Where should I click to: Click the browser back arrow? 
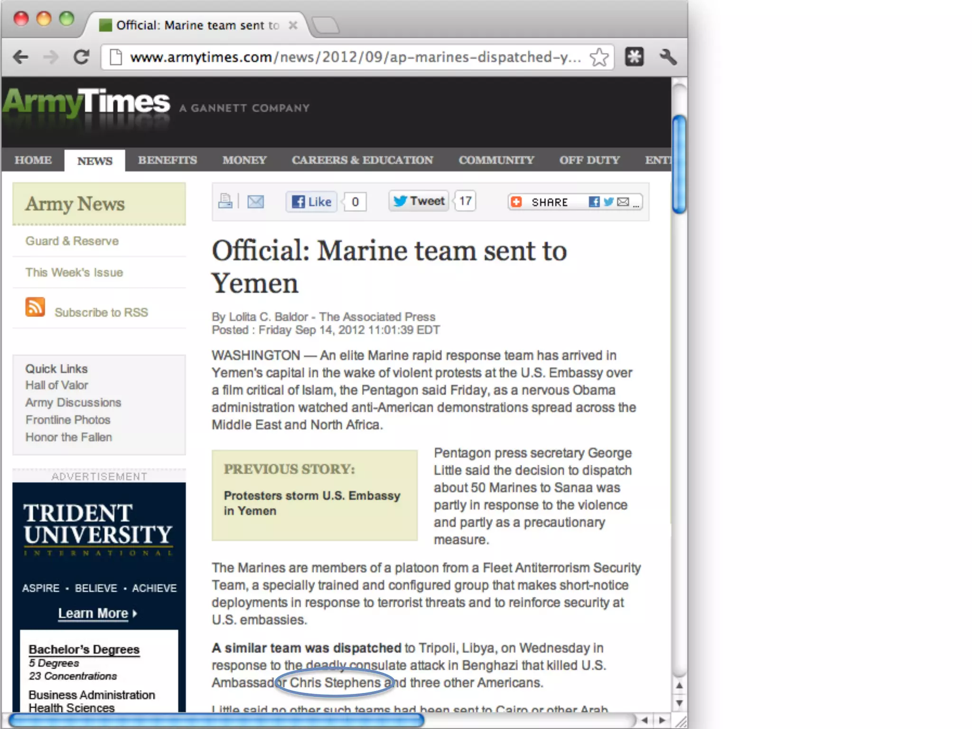click(21, 57)
